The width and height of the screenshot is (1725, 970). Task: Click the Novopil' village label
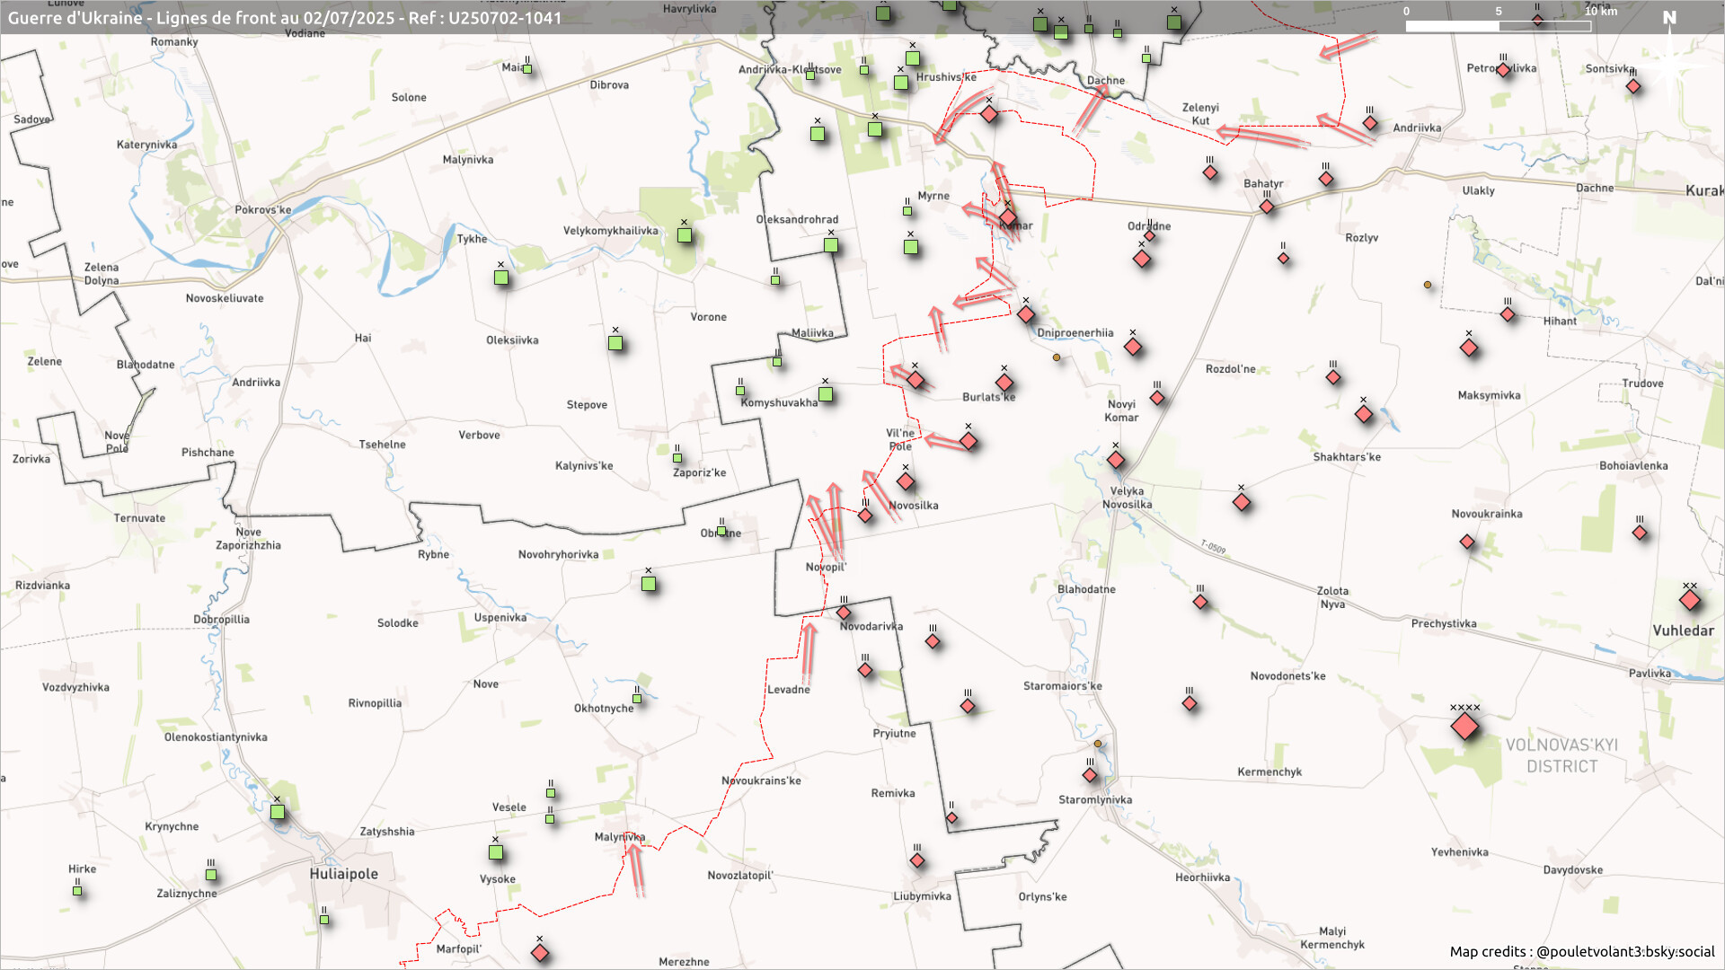pyautogui.click(x=826, y=568)
